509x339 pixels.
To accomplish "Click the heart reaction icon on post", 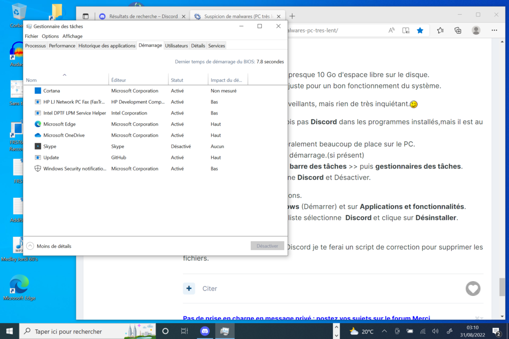I will coord(473,289).
